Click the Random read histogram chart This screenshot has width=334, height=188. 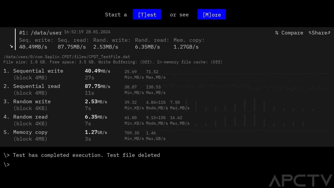[258, 120]
